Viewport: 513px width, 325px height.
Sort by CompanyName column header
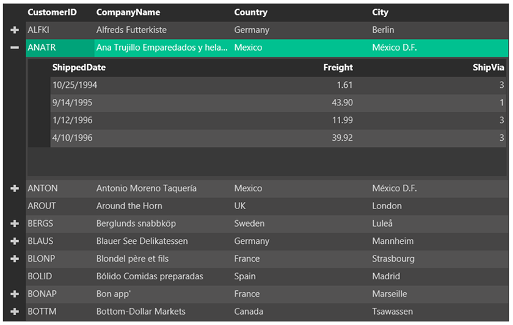click(128, 12)
